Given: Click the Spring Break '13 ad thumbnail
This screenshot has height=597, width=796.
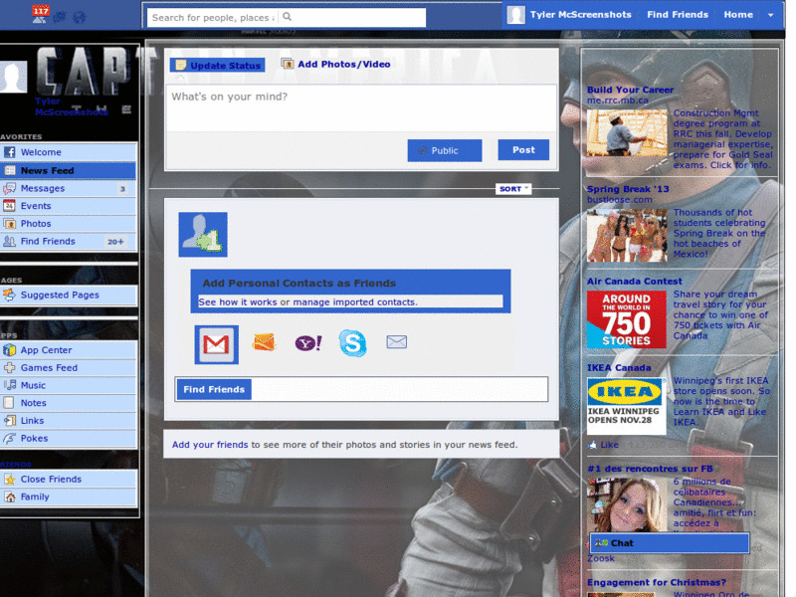Looking at the screenshot, I should coord(627,235).
